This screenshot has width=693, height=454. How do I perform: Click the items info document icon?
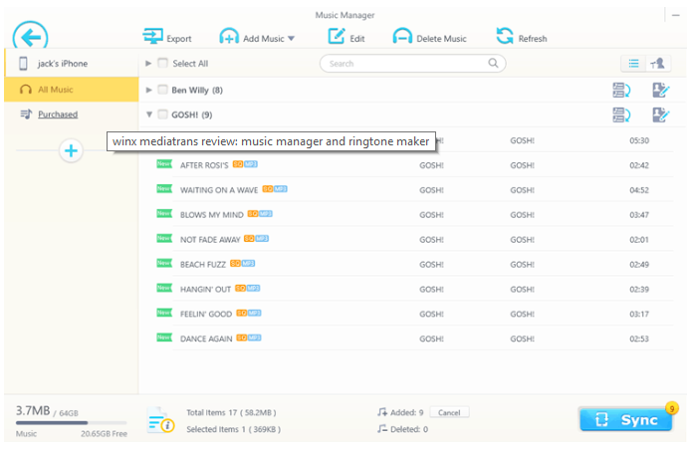click(160, 420)
